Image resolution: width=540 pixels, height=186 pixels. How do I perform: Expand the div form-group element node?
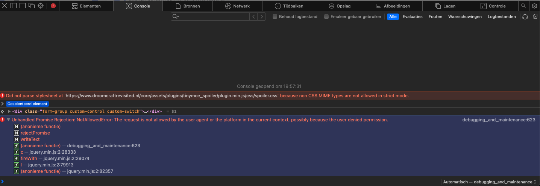point(9,111)
